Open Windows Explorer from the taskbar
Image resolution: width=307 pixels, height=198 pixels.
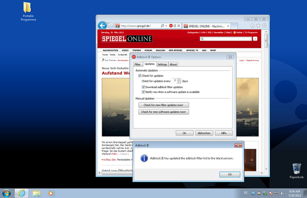(x=37, y=193)
